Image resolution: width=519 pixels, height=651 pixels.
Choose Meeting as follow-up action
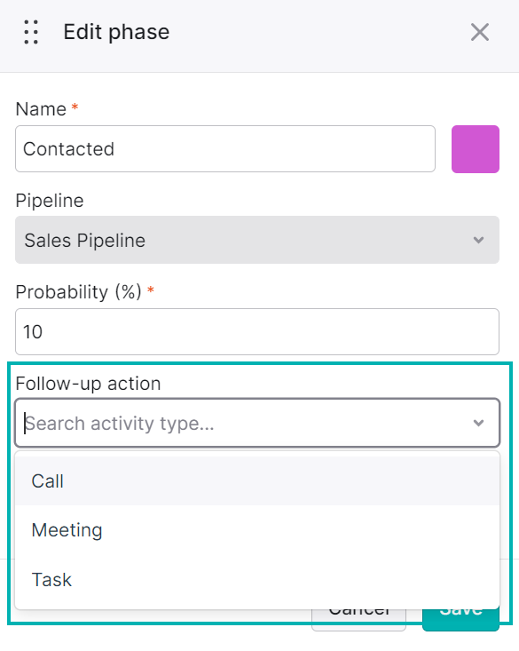257,530
